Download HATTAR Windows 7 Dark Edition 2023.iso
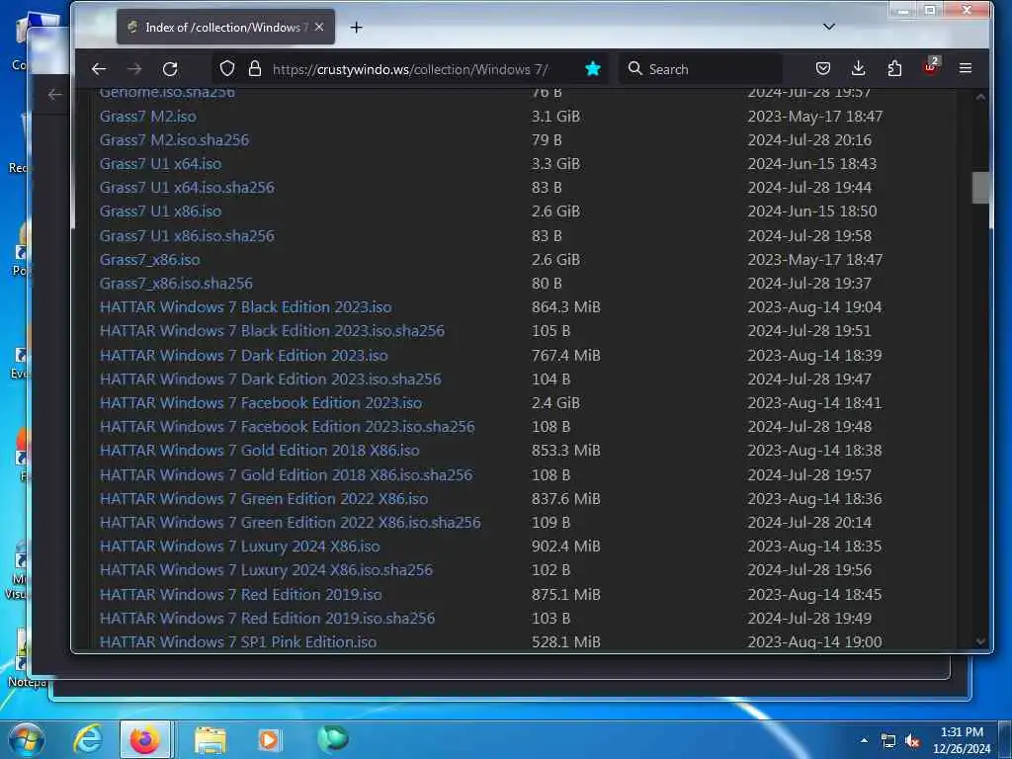This screenshot has height=759, width=1012. point(243,356)
